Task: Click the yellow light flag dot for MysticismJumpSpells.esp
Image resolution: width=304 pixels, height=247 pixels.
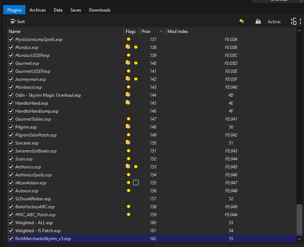Action: click(128, 39)
